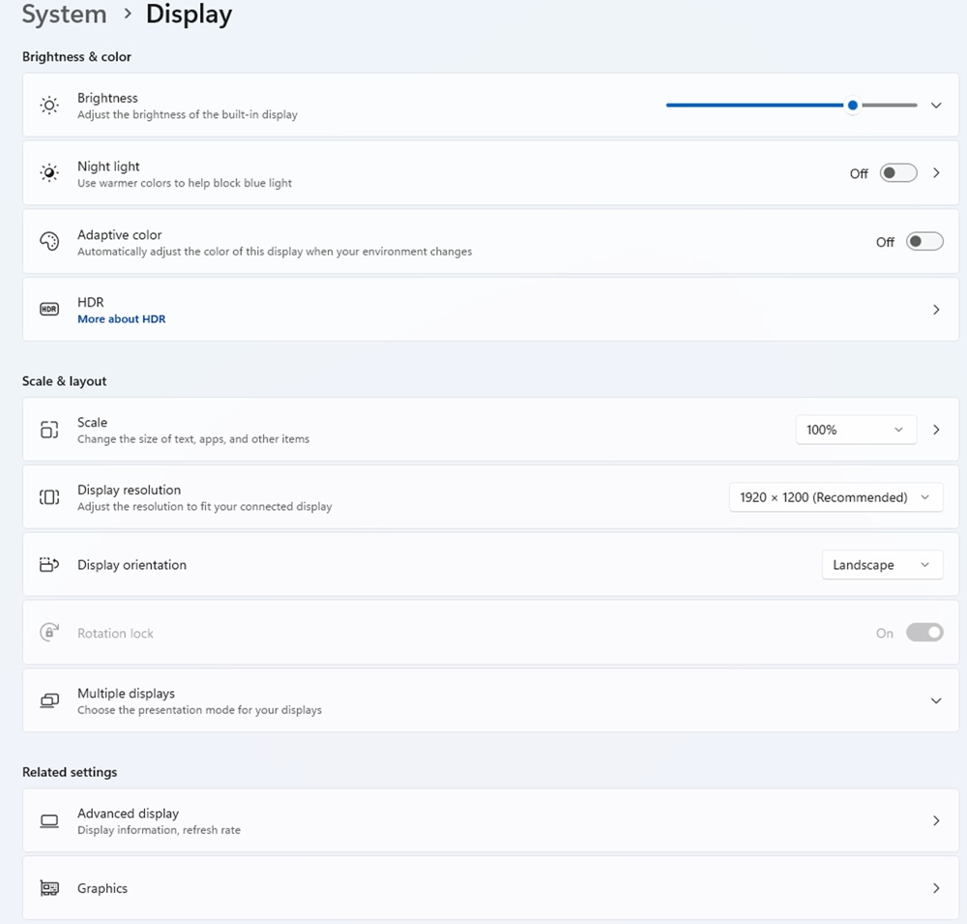967x924 pixels.
Task: Open Night light settings chevron
Action: click(x=935, y=173)
